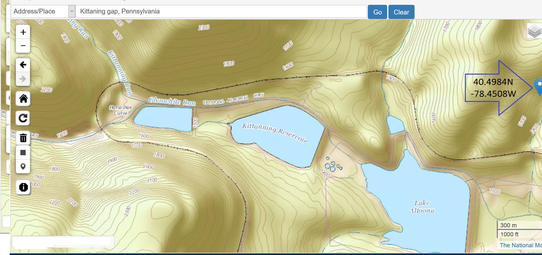Zoom out with the minus button

click(23, 46)
